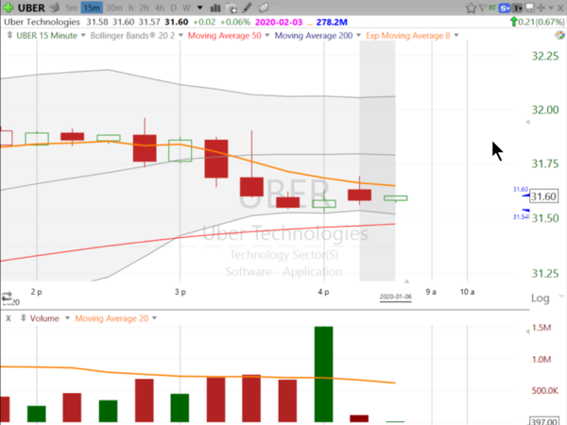Viewport: 567px width, 425px height.
Task: Open the trade ticket icon beside UBER
Action: coord(55,8)
